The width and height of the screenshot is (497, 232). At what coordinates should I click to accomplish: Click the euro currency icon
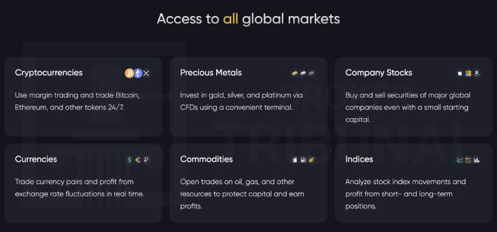pyautogui.click(x=137, y=160)
